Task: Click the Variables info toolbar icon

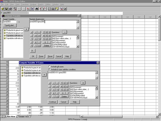Action: [x=32, y=9]
